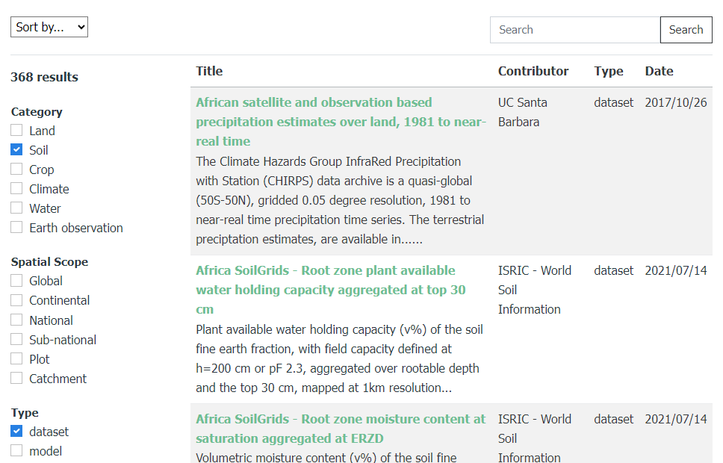
Task: Select the National scope checkbox
Action: click(x=16, y=320)
